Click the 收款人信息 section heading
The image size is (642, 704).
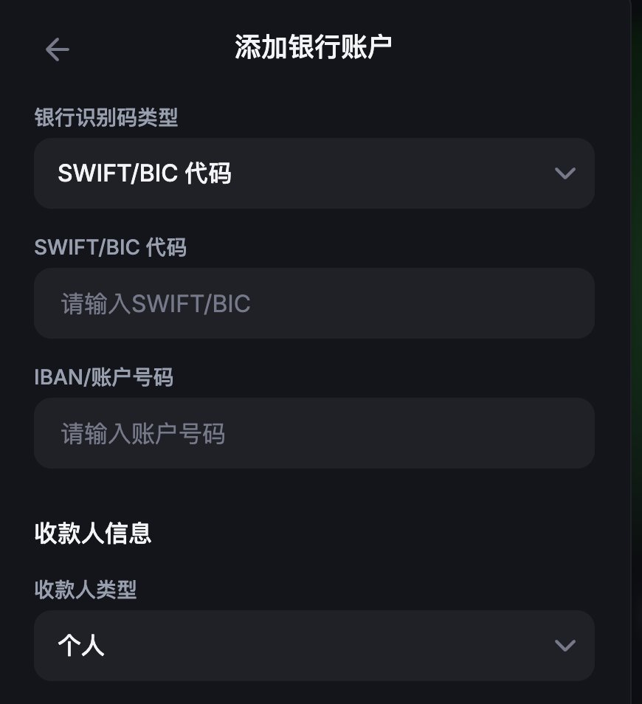[93, 534]
